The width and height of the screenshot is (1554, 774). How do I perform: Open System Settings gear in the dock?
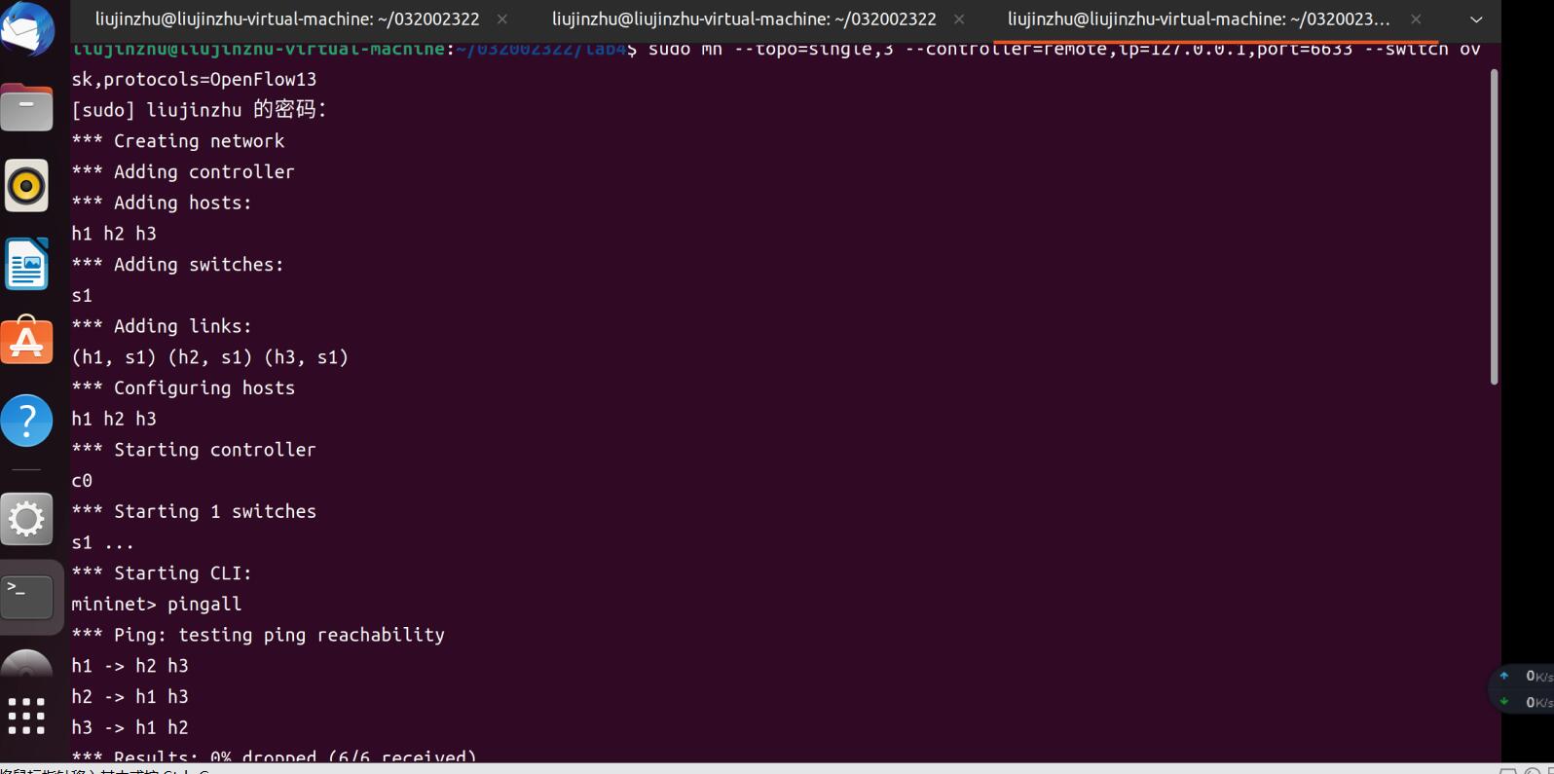tap(26, 519)
